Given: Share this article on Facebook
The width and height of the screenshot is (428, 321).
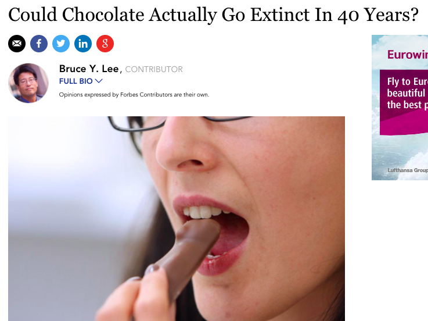Looking at the screenshot, I should click(39, 44).
